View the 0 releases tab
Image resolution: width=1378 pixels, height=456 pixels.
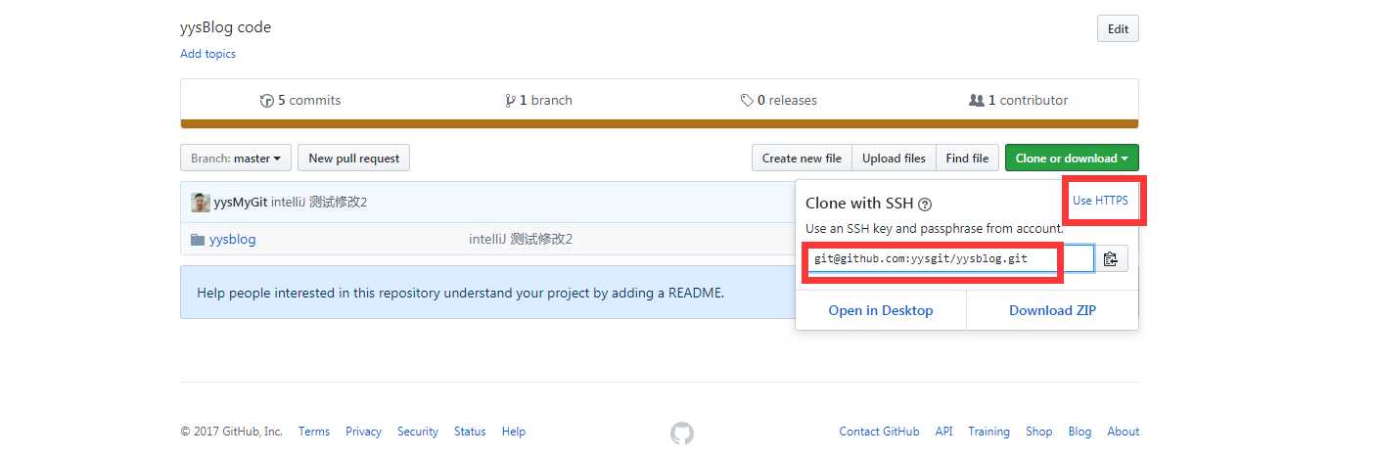tap(779, 100)
